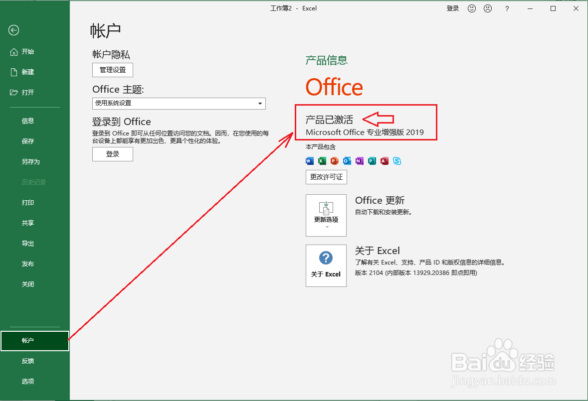
Task: Click the 更改许可证 button
Action: coord(326,177)
